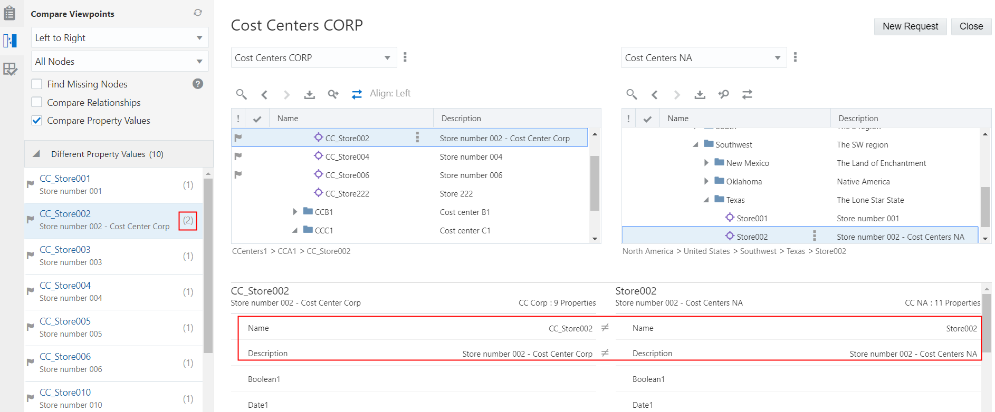Screen dimensions: 995x412
Task: Click the flag icon on CC_Store004 row
Action: pyautogui.click(x=238, y=156)
